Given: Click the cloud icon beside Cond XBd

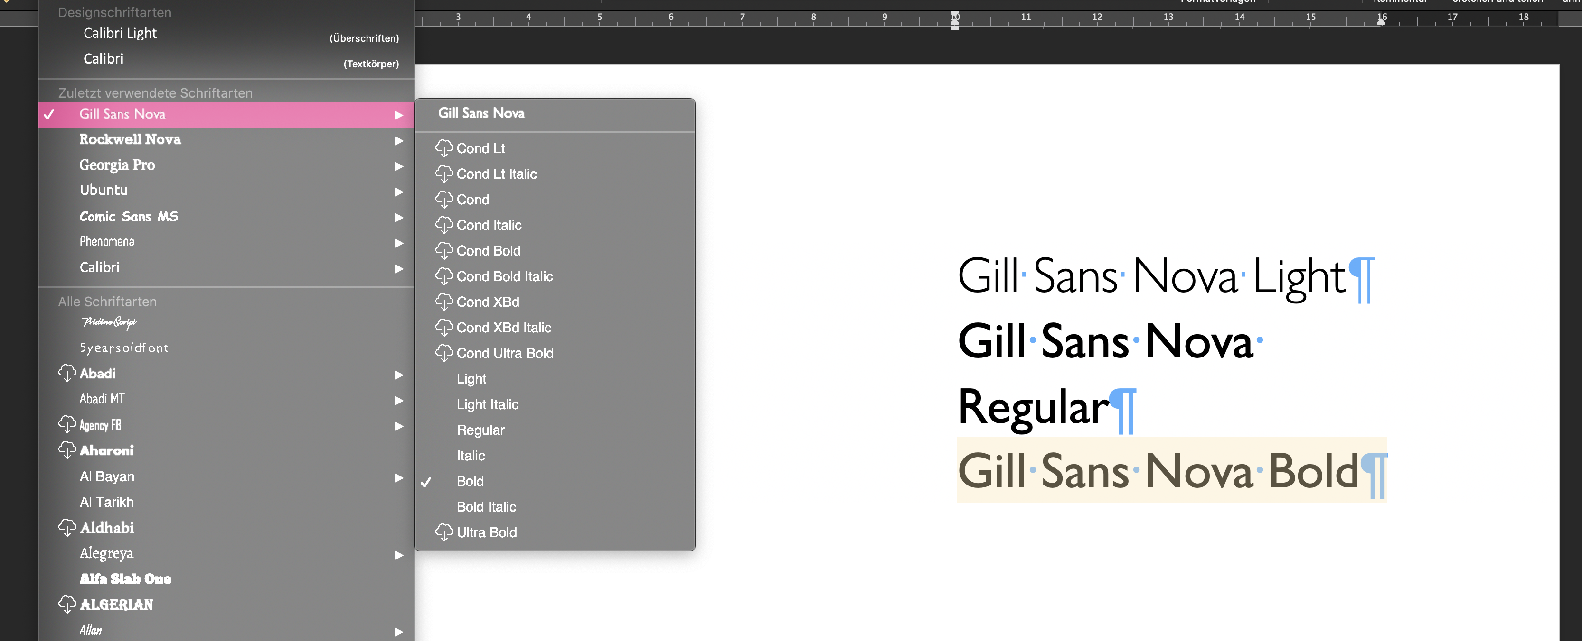Looking at the screenshot, I should 444,302.
